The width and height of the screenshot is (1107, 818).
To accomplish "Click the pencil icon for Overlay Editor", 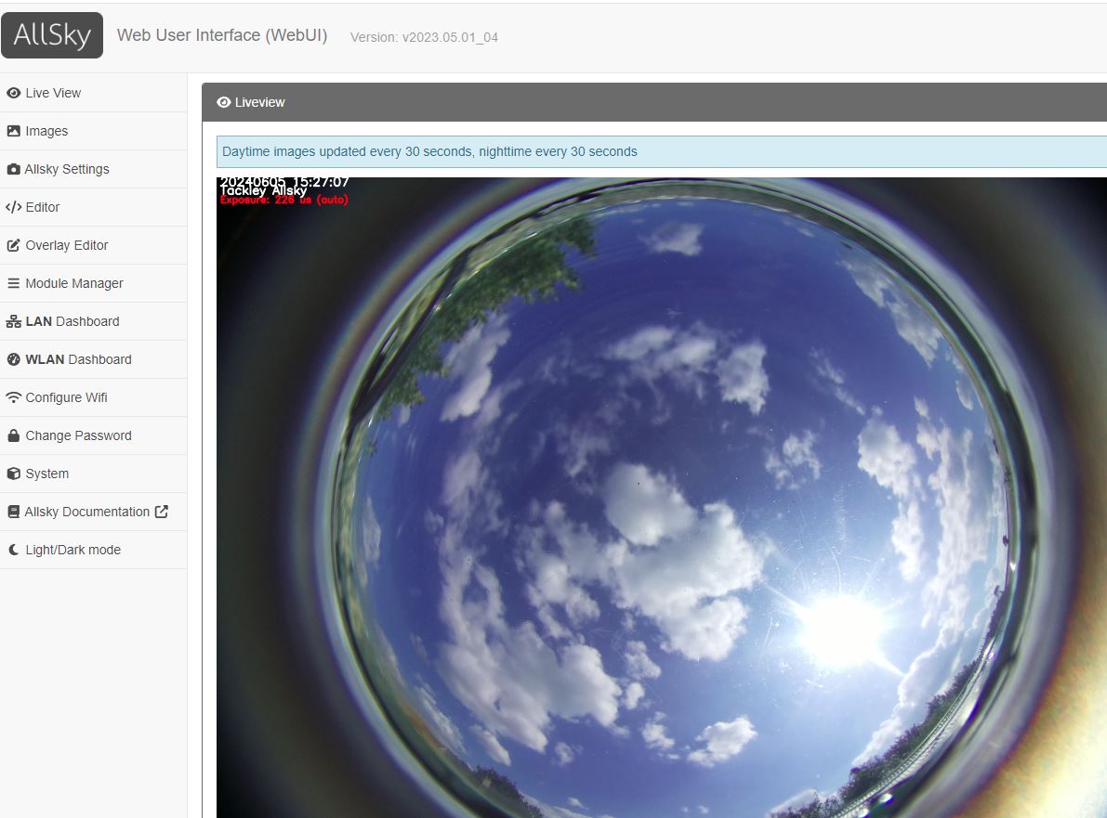I will pos(13,245).
